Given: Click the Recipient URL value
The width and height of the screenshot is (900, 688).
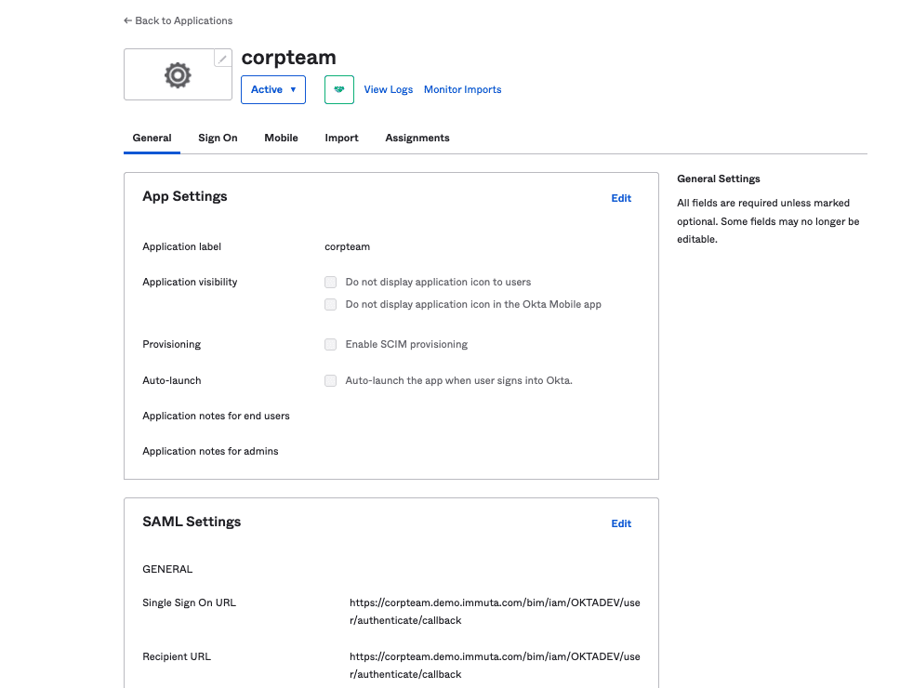Looking at the screenshot, I should click(x=495, y=665).
